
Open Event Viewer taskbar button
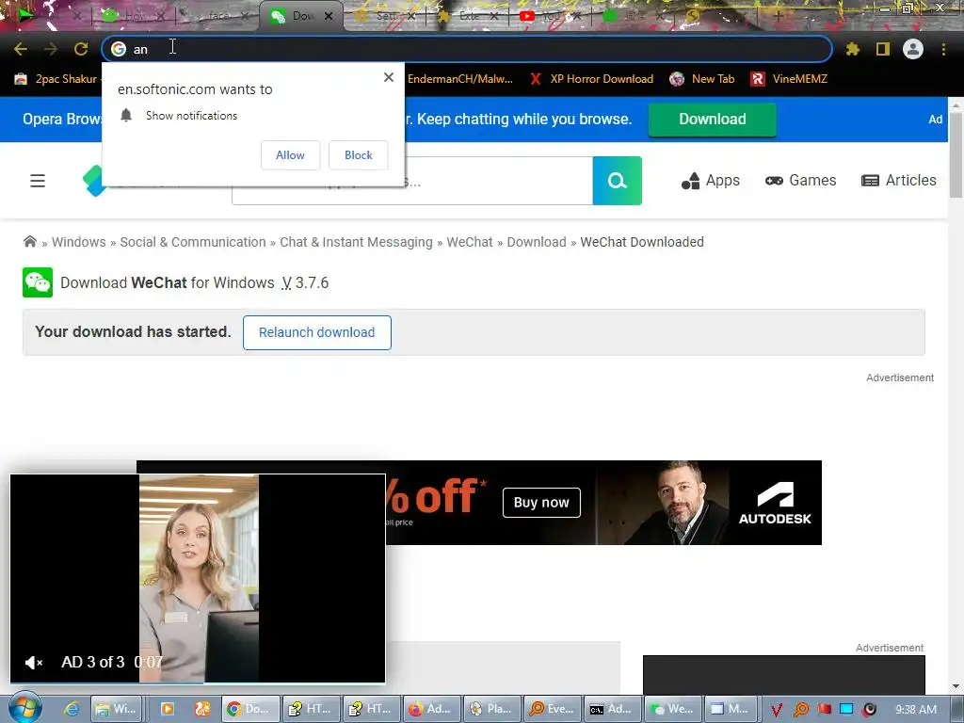point(552,709)
